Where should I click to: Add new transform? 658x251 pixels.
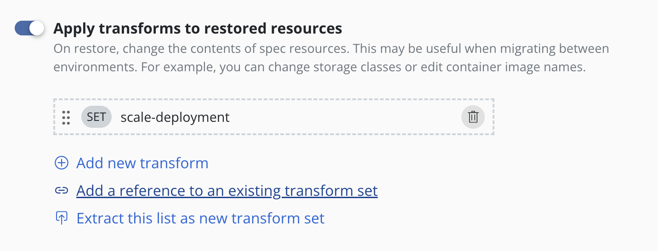142,163
